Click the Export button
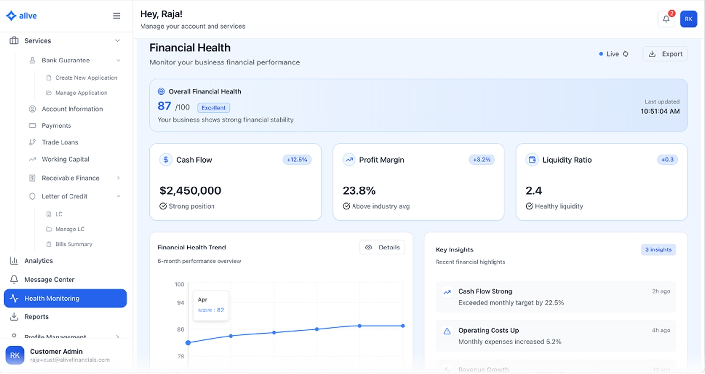This screenshot has height=374, width=705. click(665, 54)
